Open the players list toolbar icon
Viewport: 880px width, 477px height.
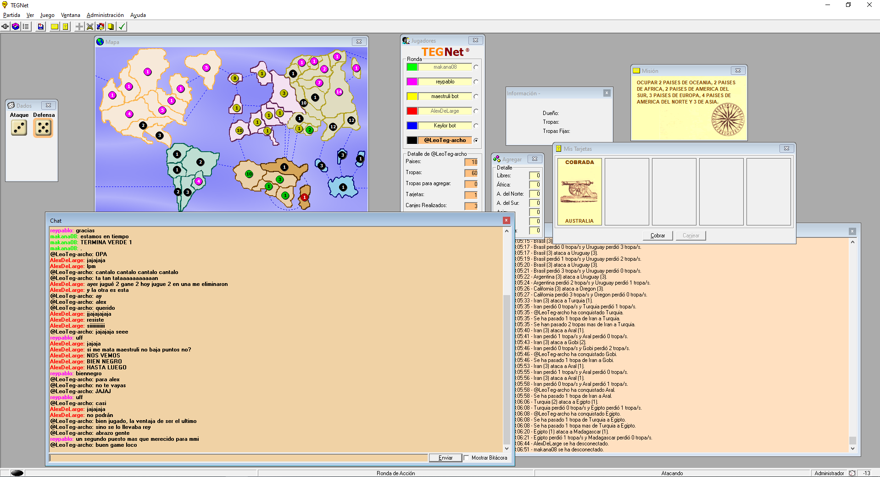[26, 27]
